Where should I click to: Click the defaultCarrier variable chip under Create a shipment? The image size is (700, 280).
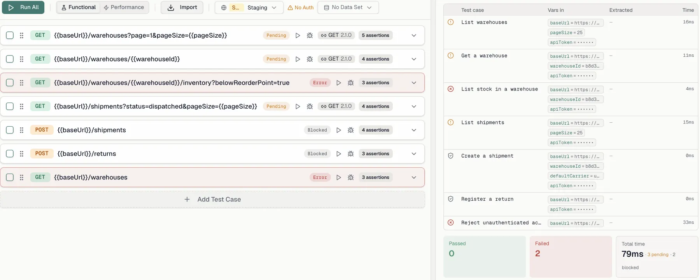point(576,176)
